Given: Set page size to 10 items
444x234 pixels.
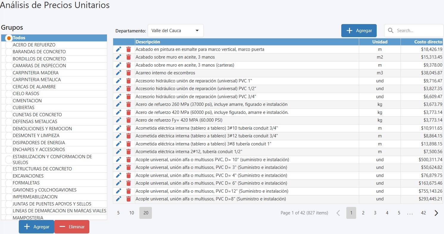Looking at the screenshot, I should click(x=132, y=213).
